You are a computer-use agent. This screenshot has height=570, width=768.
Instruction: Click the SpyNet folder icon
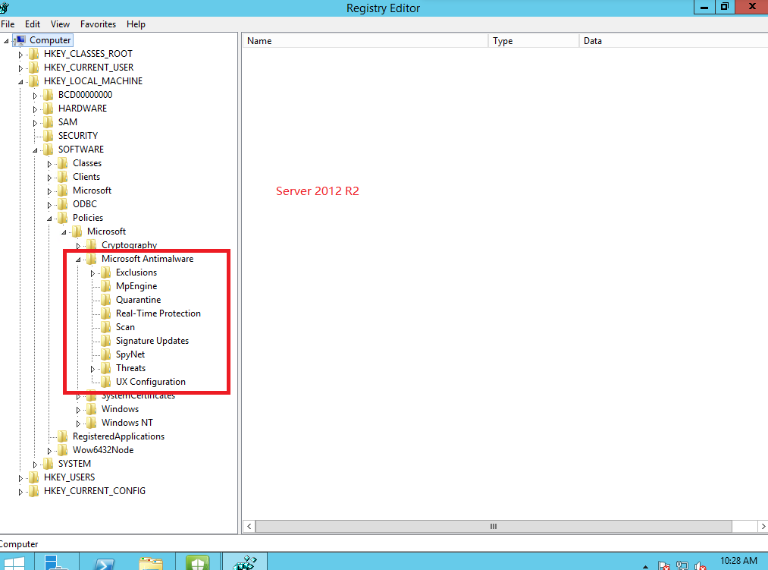pyautogui.click(x=106, y=354)
